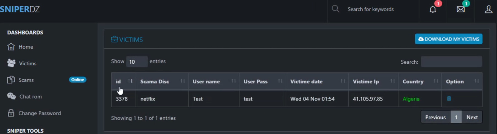
Task: Sort by Victime Ip column
Action: click(393, 81)
